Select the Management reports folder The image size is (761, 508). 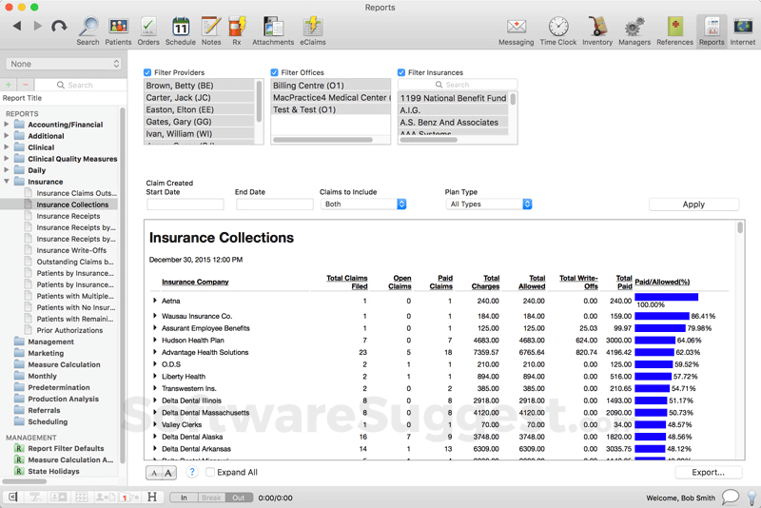[x=50, y=342]
